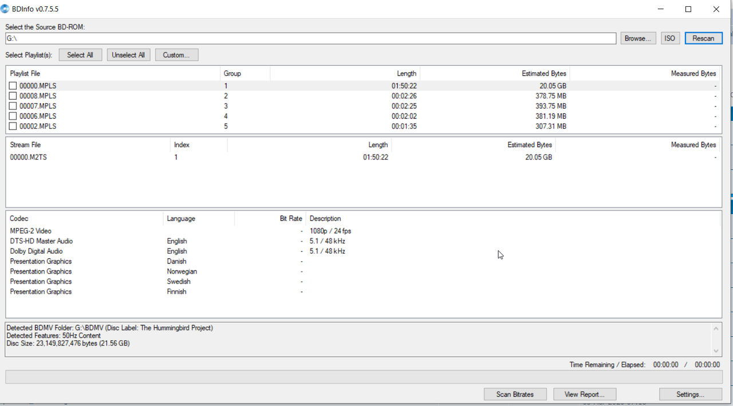Click the 1080p / 24 fps description
Screen dimensions: 733x406
click(x=330, y=231)
